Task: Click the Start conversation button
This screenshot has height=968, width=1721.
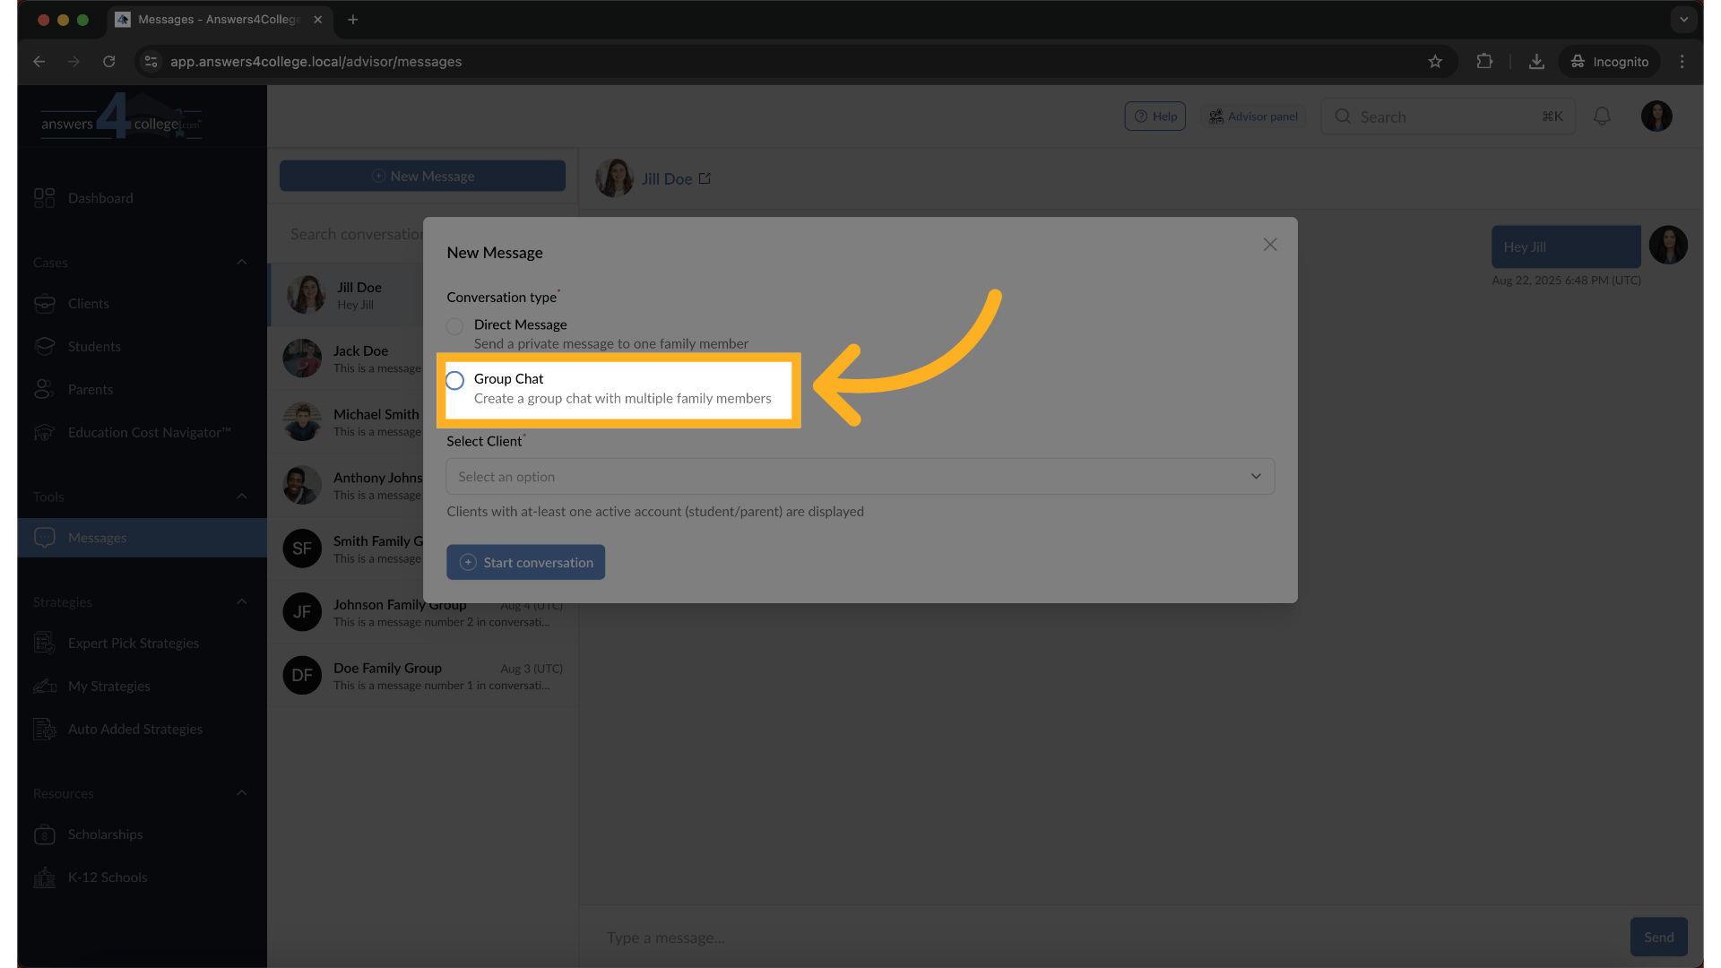Action: click(526, 563)
